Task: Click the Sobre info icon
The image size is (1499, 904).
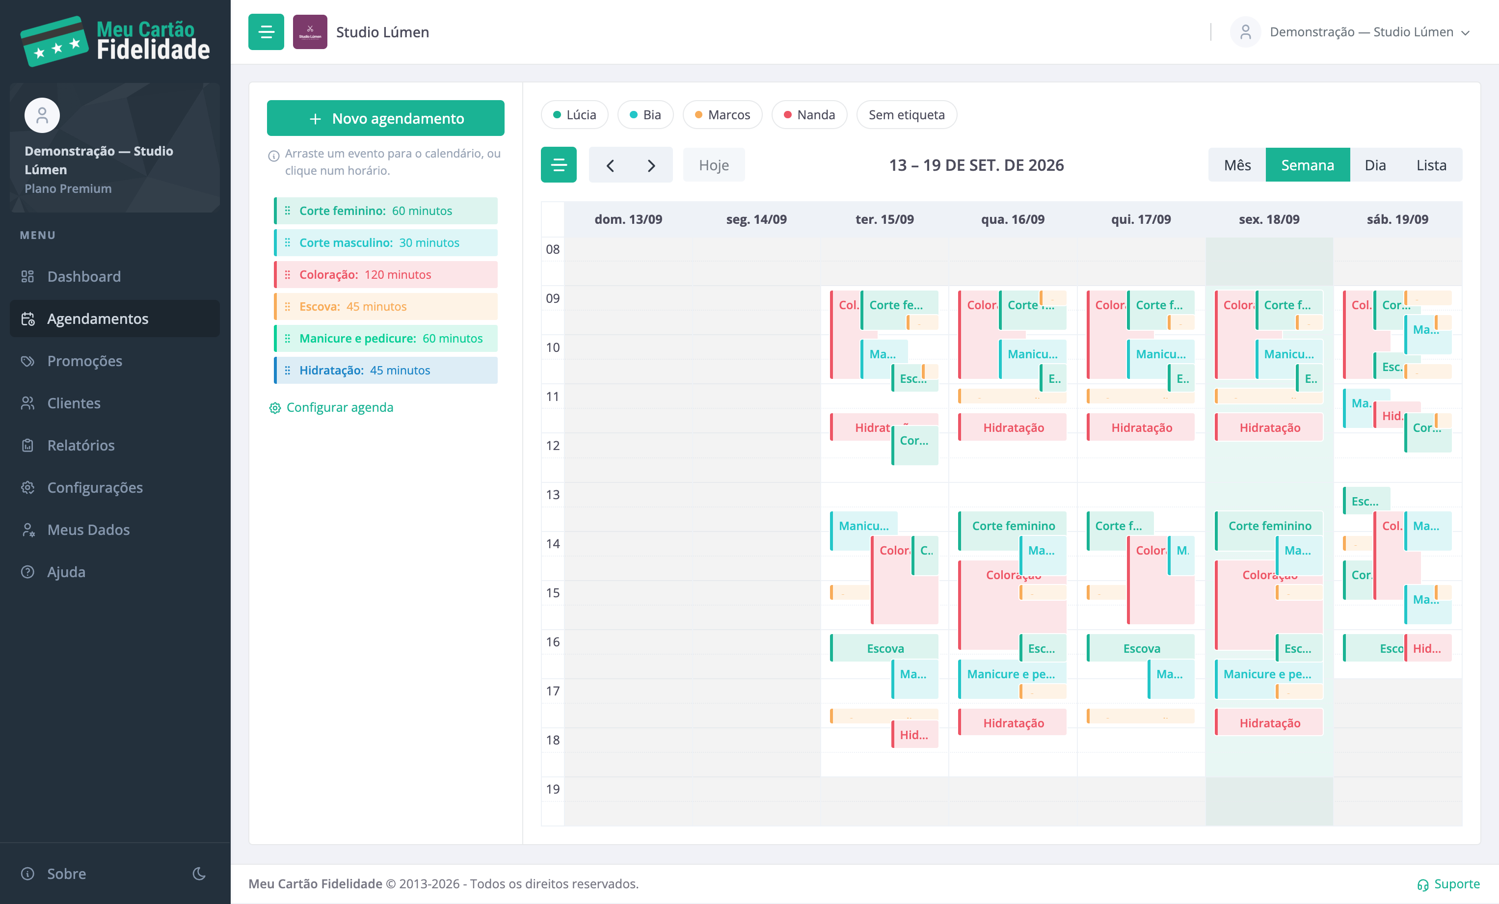Action: [27, 874]
